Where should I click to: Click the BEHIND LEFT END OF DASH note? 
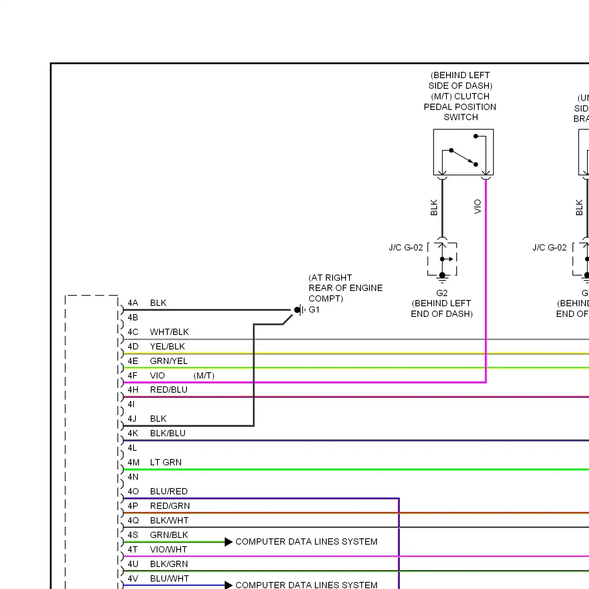point(441,309)
